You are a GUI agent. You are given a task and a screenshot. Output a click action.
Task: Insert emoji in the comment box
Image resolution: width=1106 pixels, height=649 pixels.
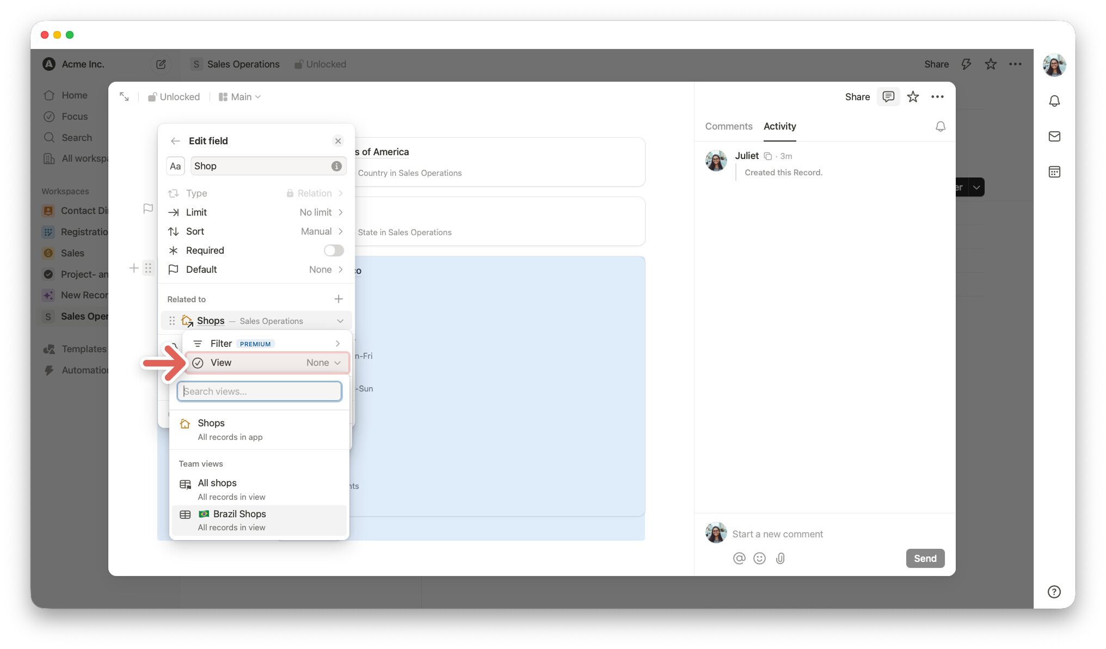(x=759, y=558)
